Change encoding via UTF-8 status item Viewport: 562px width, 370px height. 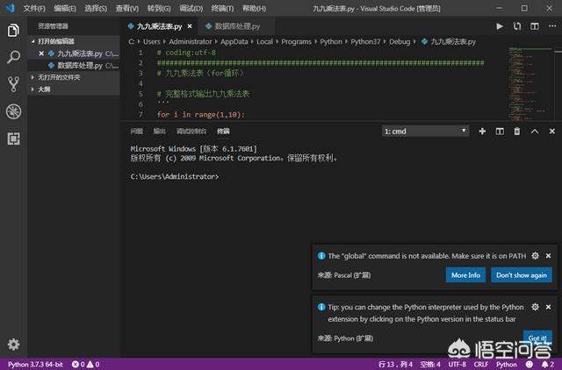[x=457, y=364]
